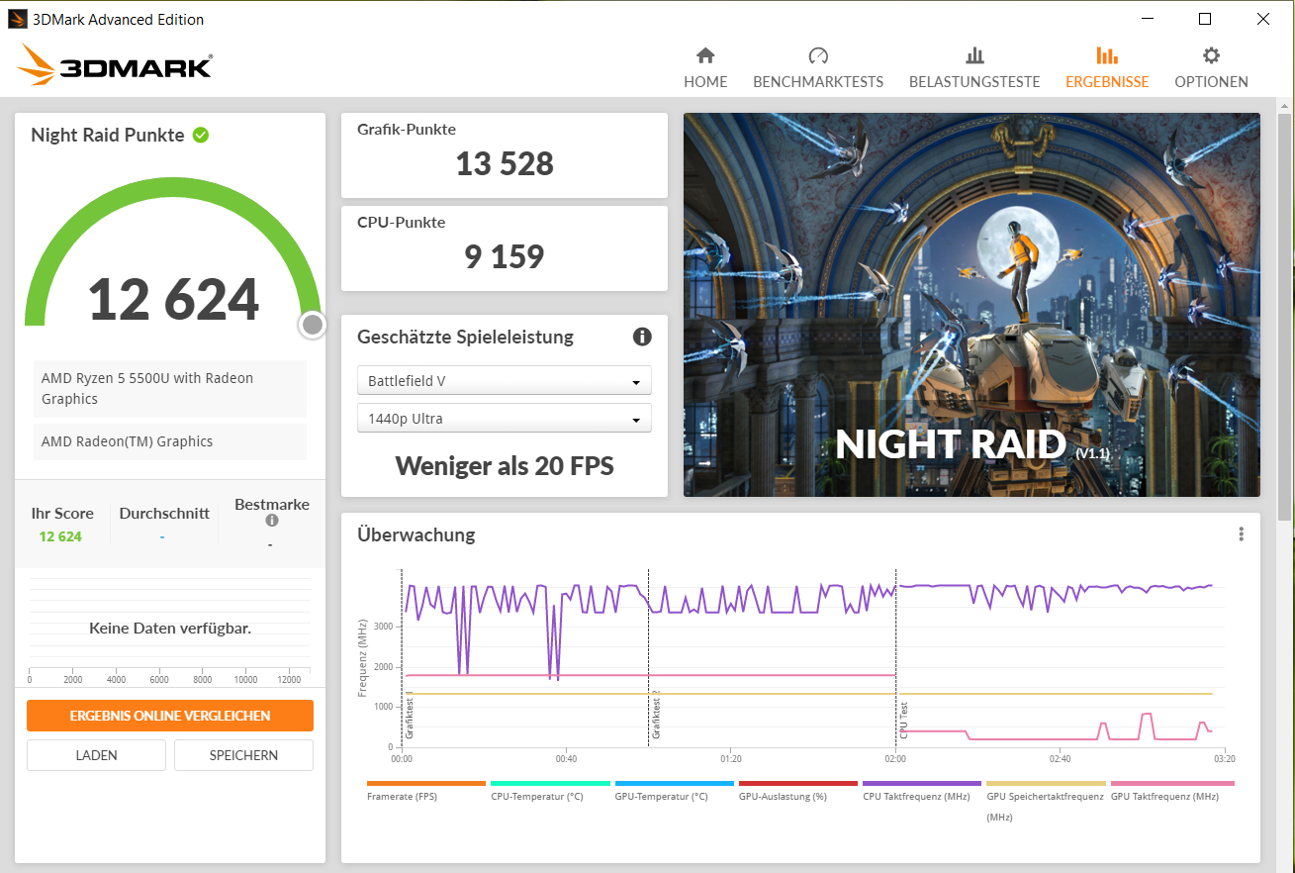The height and width of the screenshot is (873, 1295).
Task: Click the CPU Test marker in chart
Action: [903, 721]
